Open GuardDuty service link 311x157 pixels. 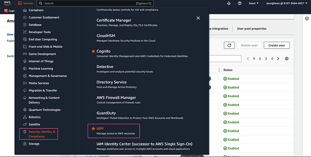coord(106,113)
